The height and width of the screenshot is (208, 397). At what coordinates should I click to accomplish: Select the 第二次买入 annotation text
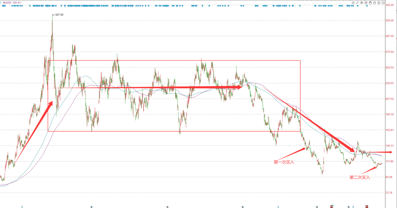[x=360, y=178]
